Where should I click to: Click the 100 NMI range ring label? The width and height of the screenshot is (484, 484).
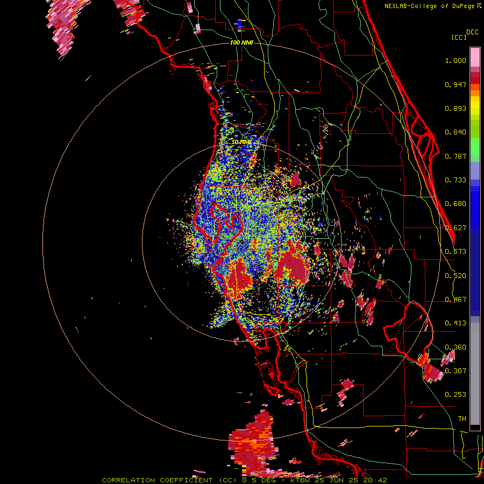click(x=241, y=42)
